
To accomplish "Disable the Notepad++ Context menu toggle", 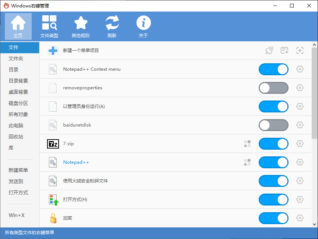I will [x=273, y=69].
